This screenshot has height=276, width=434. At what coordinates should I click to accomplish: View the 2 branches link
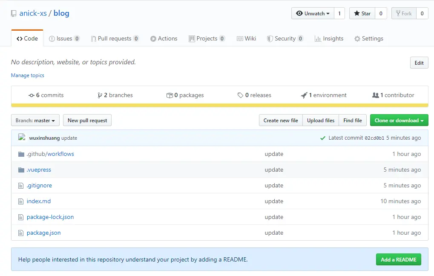click(115, 95)
